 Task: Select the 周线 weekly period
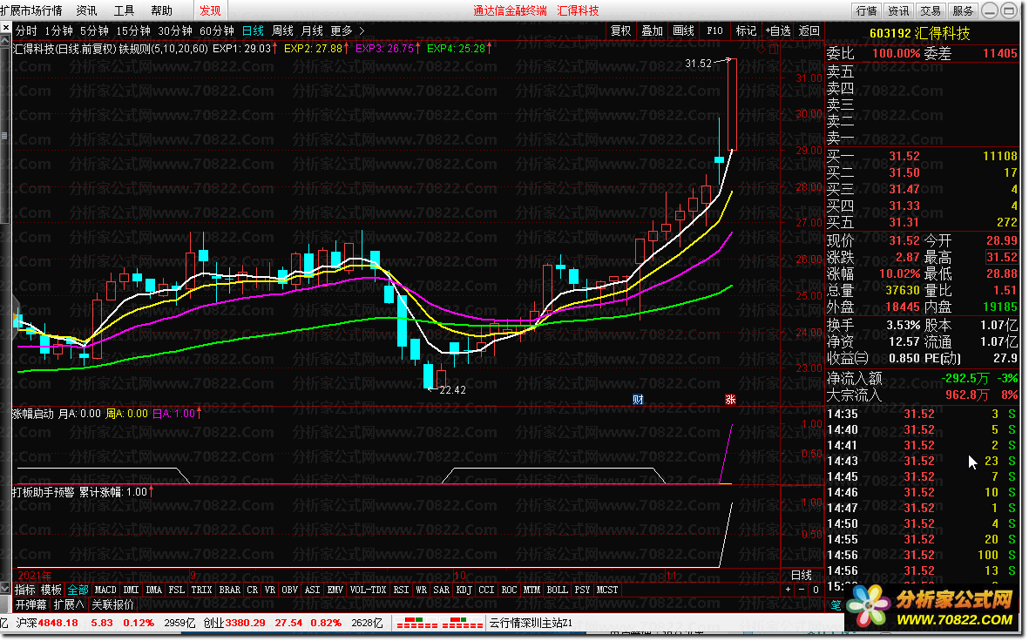point(282,30)
